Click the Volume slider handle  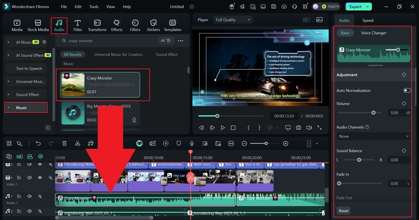point(373,113)
